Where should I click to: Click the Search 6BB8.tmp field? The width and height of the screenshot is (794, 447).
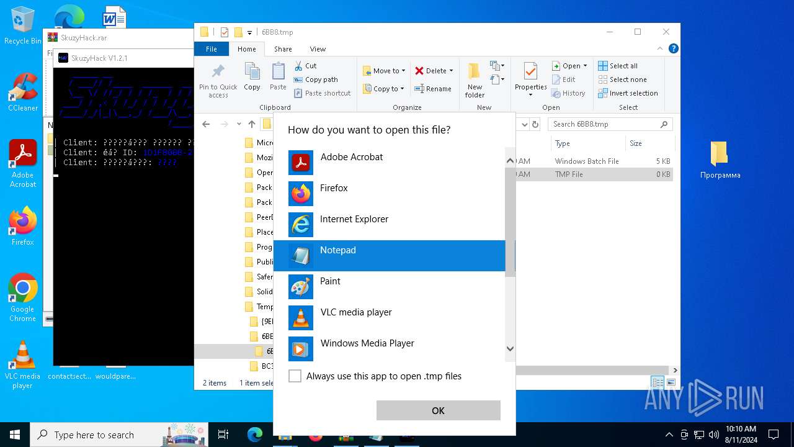(610, 124)
